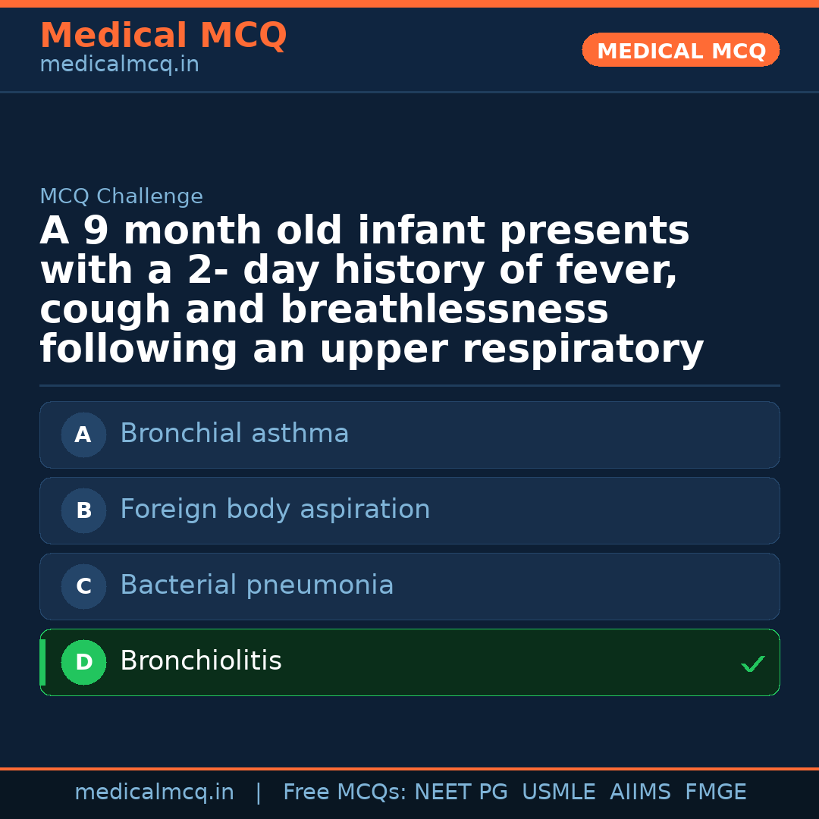The width and height of the screenshot is (819, 819).
Task: Click the letter A circle badge
Action: coord(83,435)
